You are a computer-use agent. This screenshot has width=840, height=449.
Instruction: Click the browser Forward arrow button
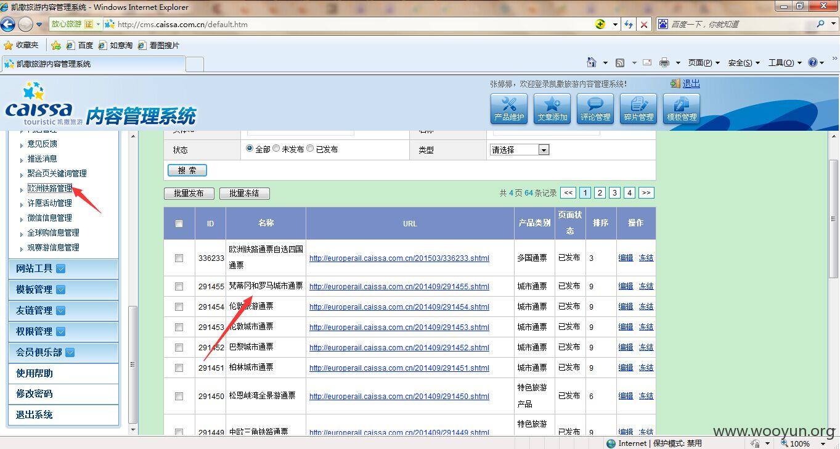[x=25, y=24]
